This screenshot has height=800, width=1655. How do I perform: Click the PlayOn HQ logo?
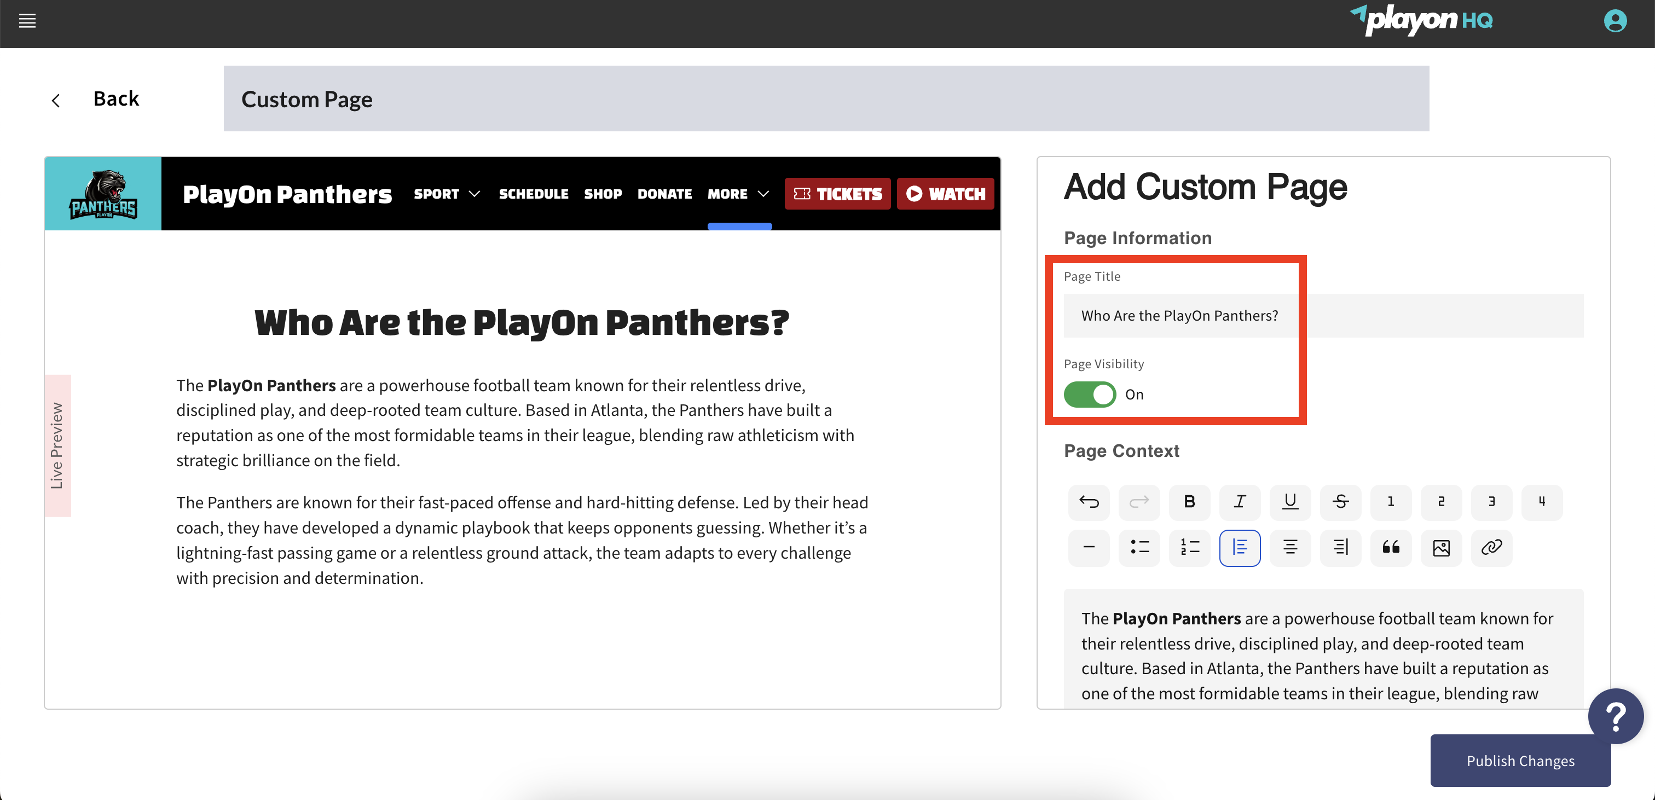pyautogui.click(x=1421, y=20)
